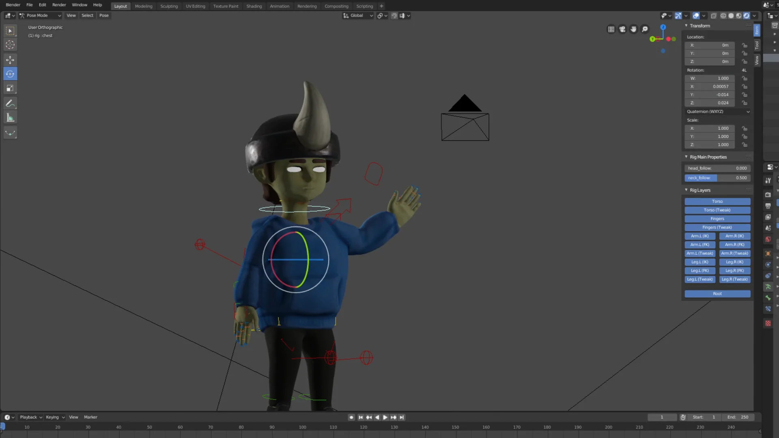Image resolution: width=779 pixels, height=438 pixels.
Task: Adjust the neck_follow slider
Action: pyautogui.click(x=717, y=178)
